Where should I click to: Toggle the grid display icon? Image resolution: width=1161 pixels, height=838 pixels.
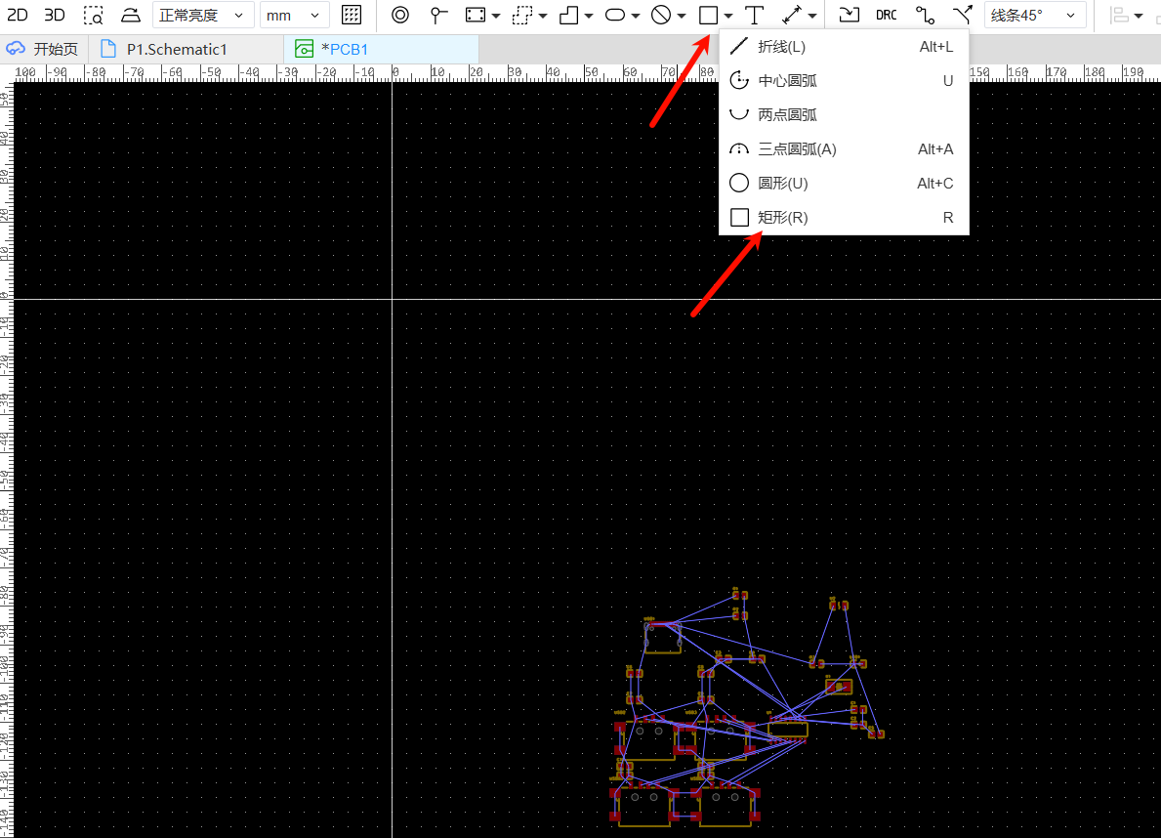pyautogui.click(x=352, y=15)
